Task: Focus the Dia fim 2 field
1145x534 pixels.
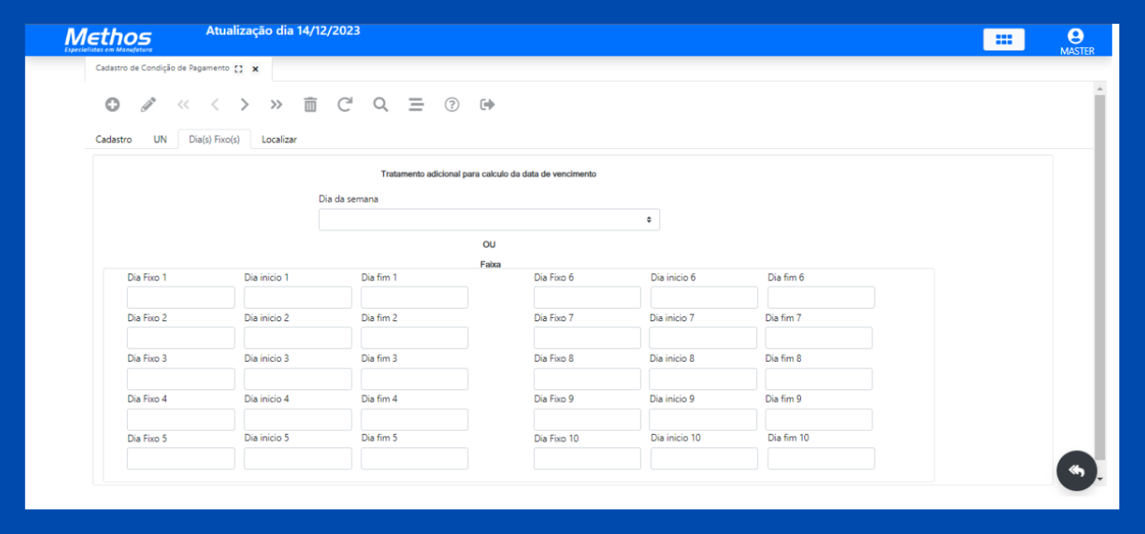Action: [x=415, y=338]
